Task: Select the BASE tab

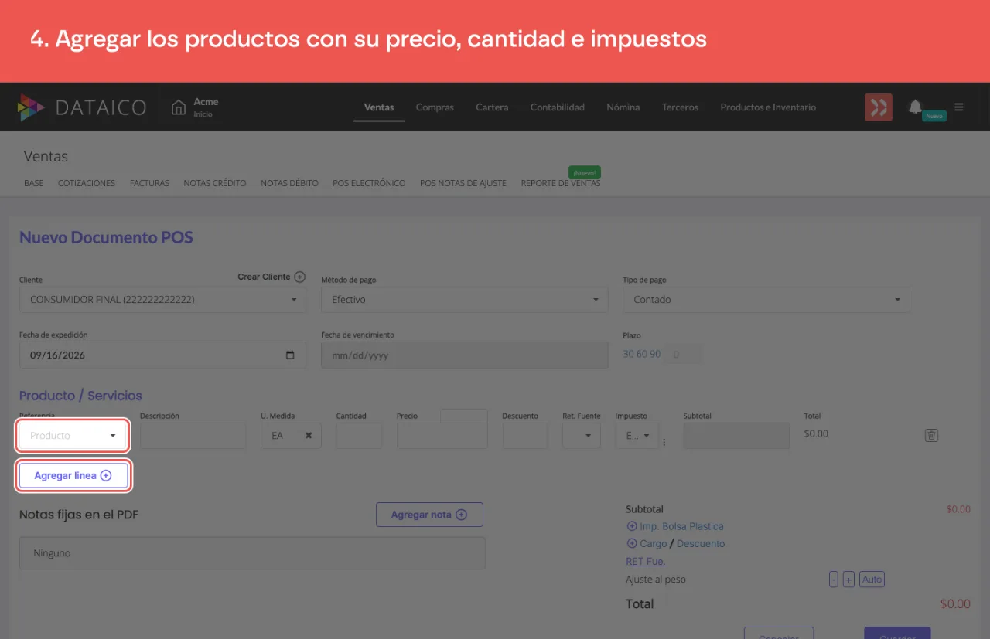Action: [x=34, y=183]
